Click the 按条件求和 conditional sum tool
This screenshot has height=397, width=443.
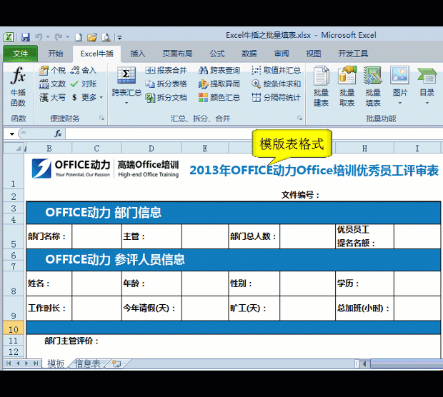[x=276, y=84]
